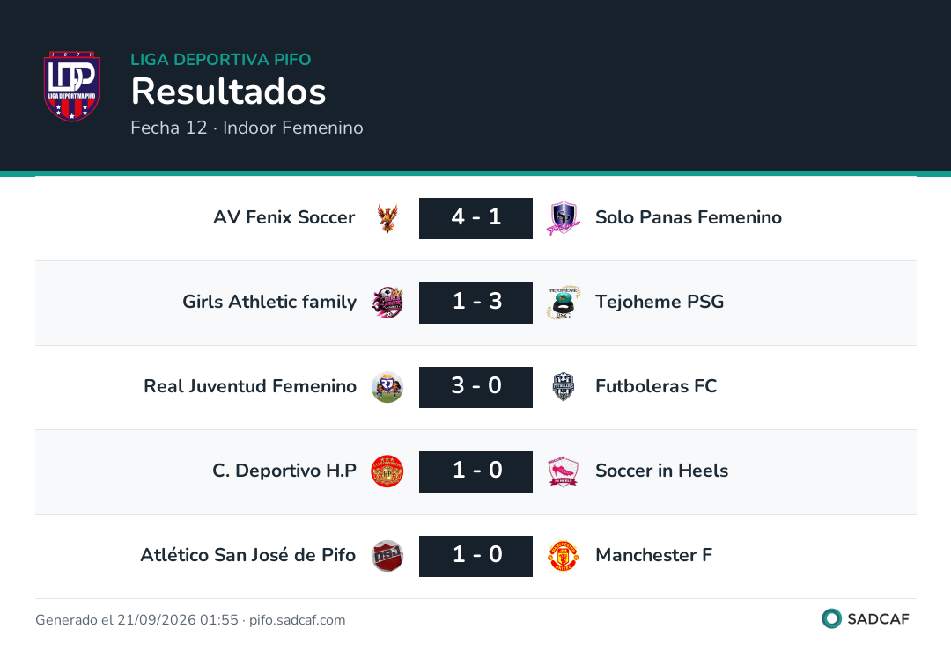
Task: Select the 4 - 1 score box
Action: tap(476, 218)
